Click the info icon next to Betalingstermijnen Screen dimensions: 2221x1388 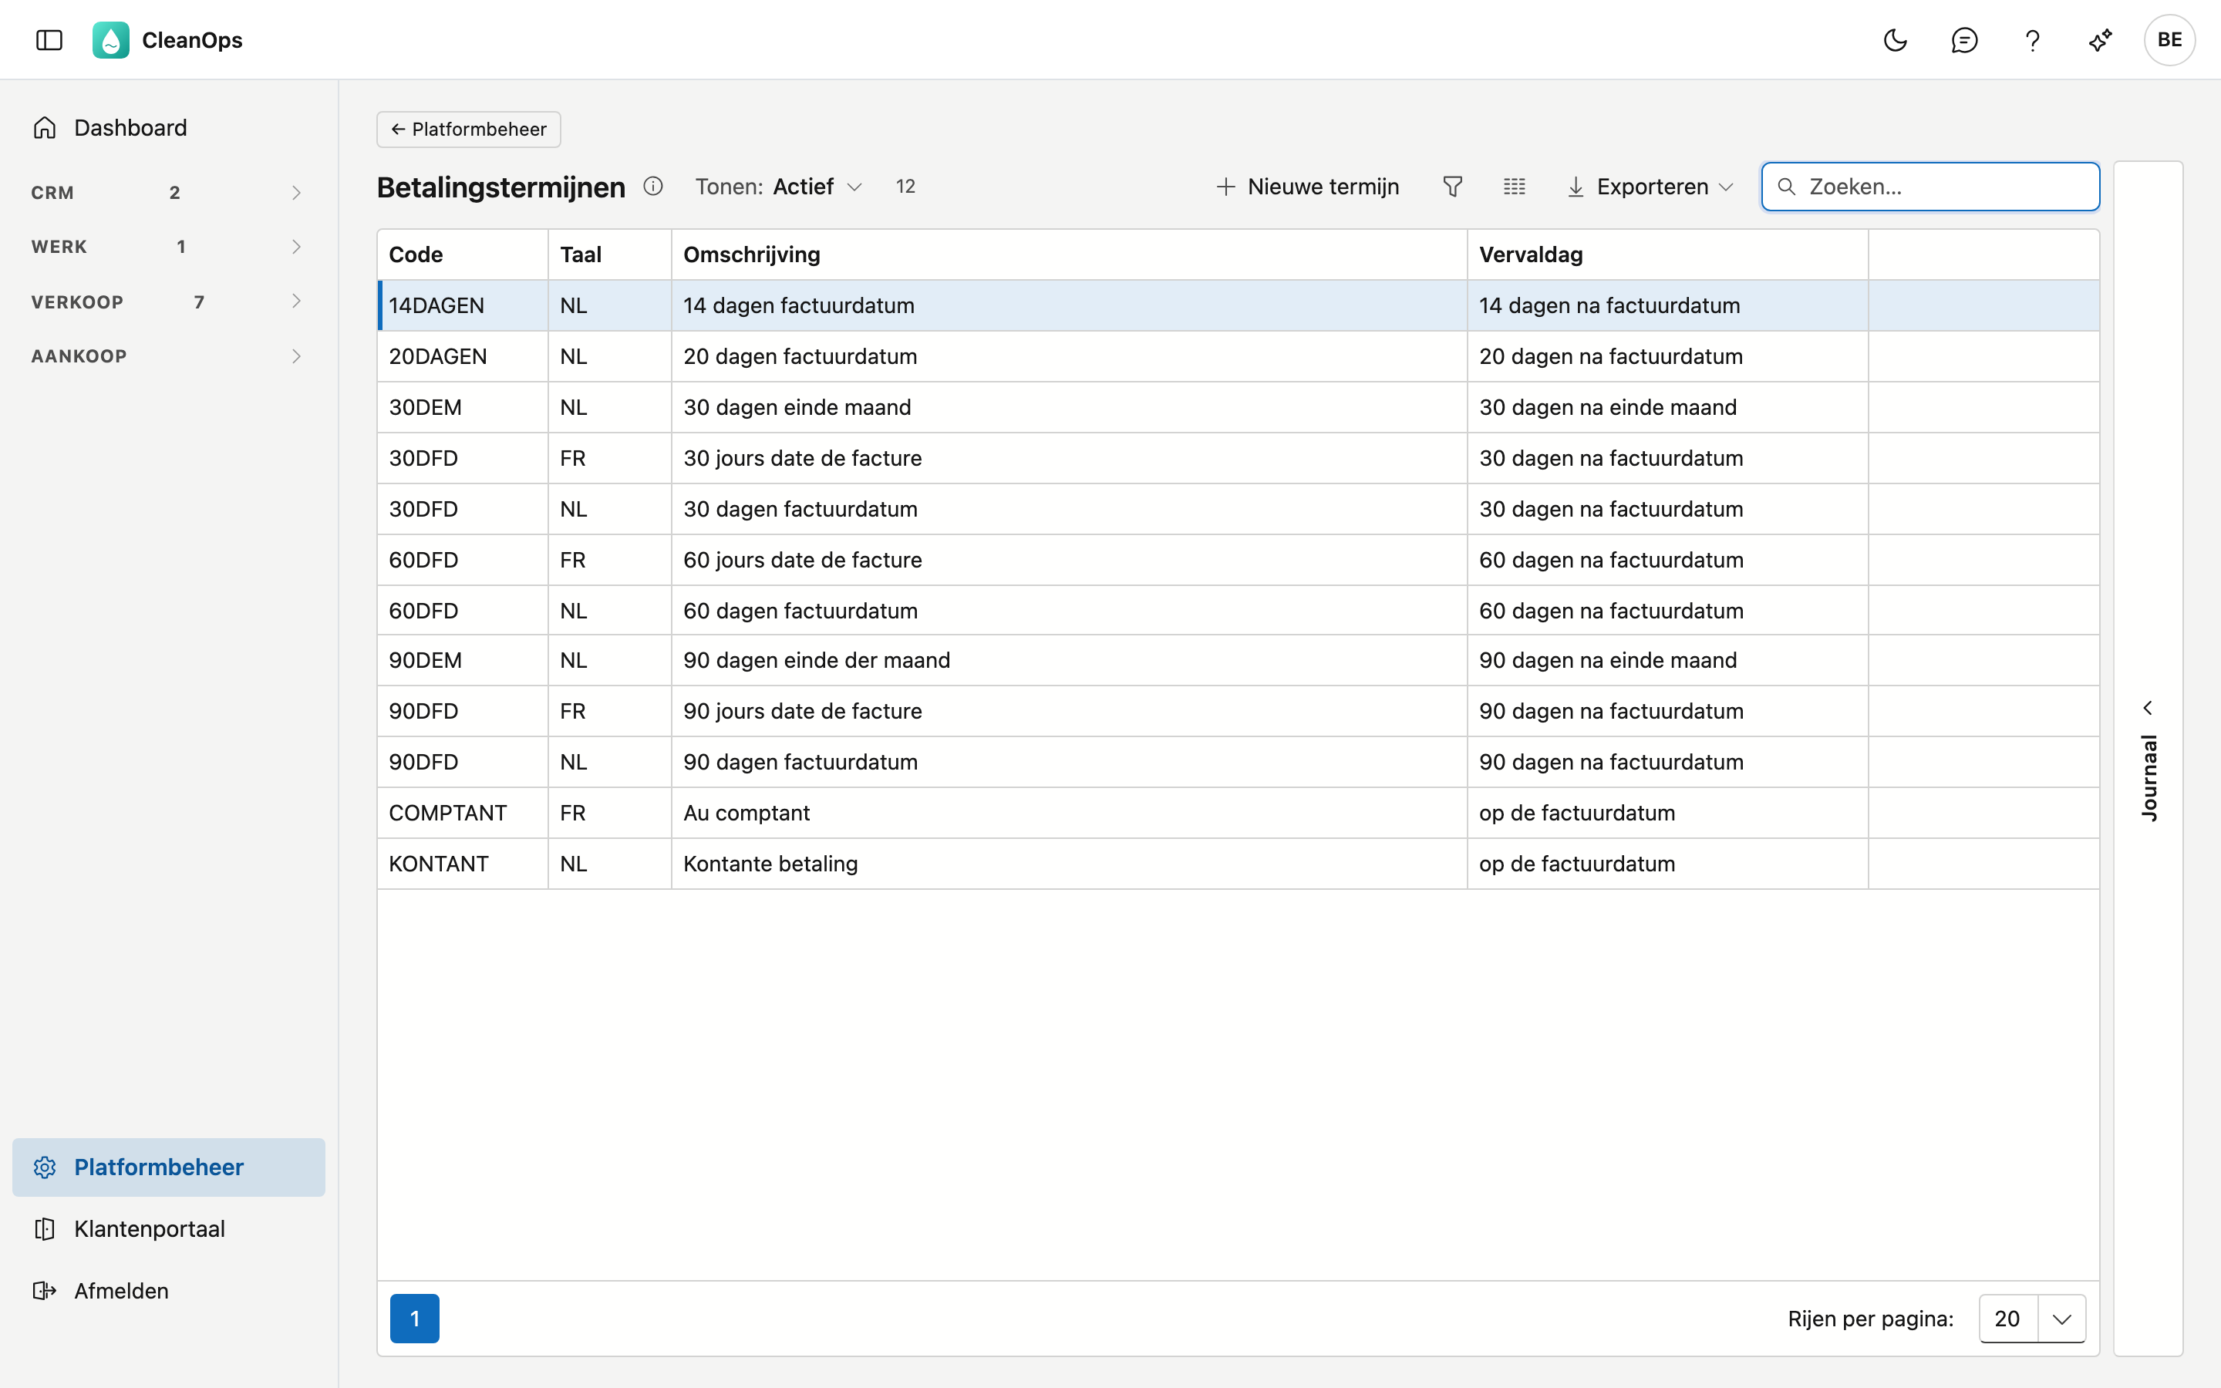coord(653,187)
